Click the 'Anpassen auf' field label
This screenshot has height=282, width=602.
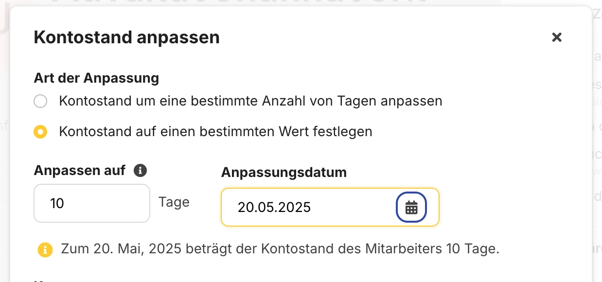(80, 170)
